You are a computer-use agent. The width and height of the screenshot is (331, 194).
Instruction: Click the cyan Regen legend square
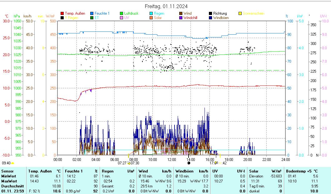pyautogui.click(x=151, y=13)
